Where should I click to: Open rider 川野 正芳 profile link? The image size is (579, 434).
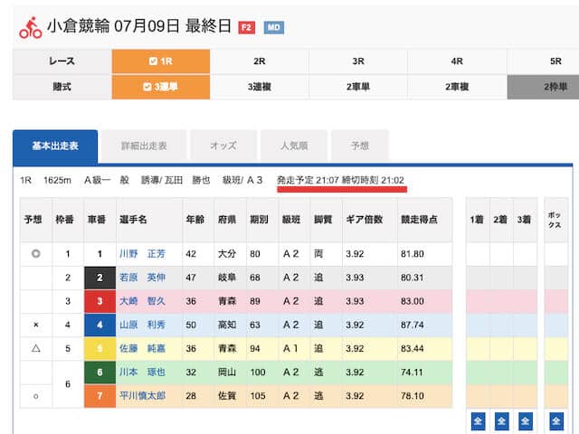[143, 255]
